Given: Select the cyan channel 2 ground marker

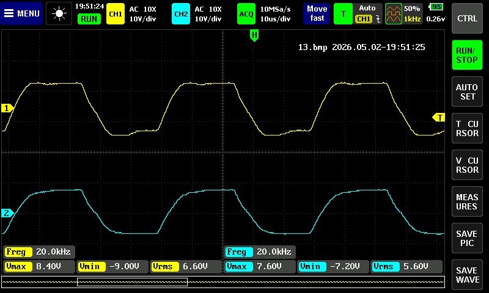Looking at the screenshot, I should (x=7, y=213).
